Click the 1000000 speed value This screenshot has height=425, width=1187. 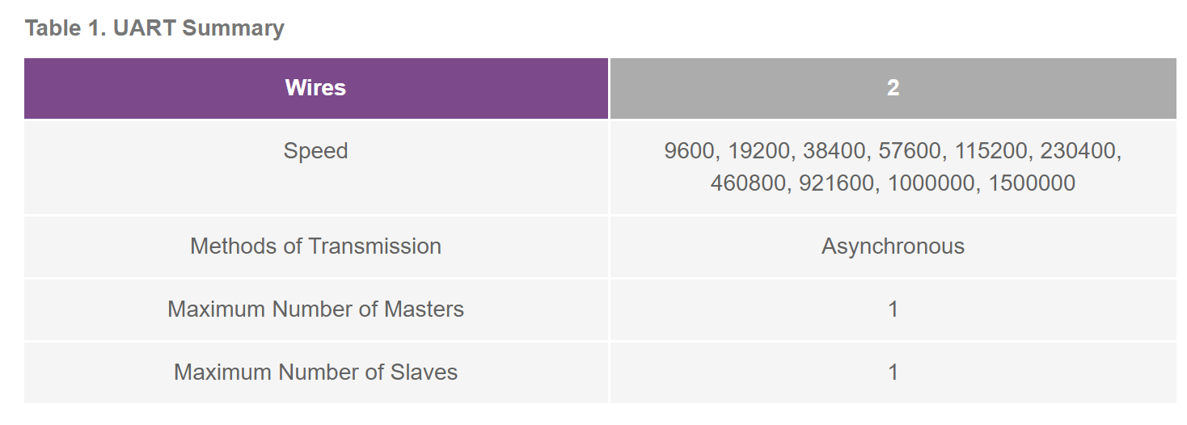[x=931, y=183]
